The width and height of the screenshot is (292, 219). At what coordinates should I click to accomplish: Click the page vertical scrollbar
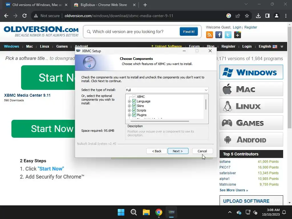(x=289, y=77)
